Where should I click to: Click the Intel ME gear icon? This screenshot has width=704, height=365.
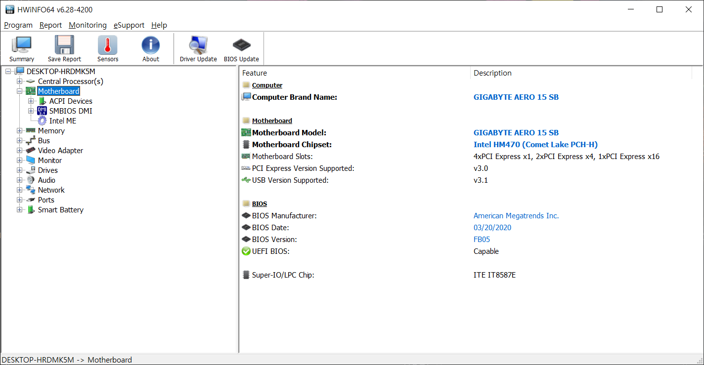pyautogui.click(x=42, y=121)
